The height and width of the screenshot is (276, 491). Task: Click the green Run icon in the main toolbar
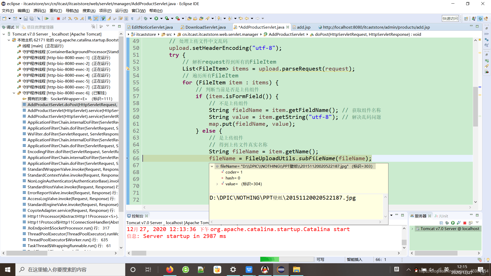tap(156, 18)
